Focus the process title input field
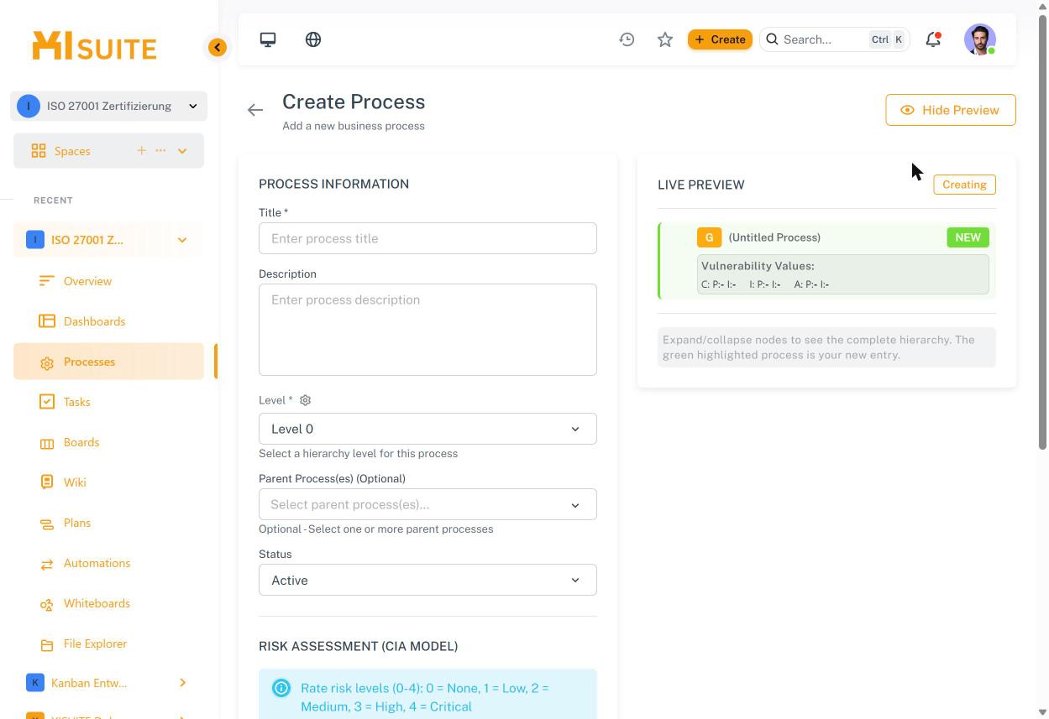Image resolution: width=1049 pixels, height=719 pixels. pos(427,238)
